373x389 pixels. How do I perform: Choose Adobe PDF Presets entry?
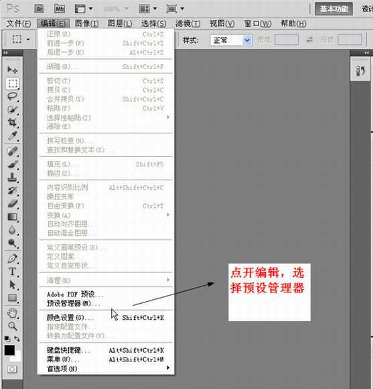click(x=106, y=294)
